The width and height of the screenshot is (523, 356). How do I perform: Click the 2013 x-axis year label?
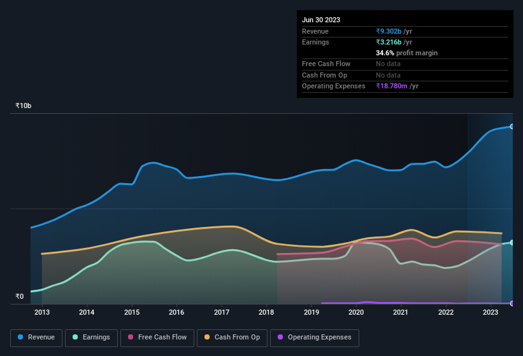point(42,312)
